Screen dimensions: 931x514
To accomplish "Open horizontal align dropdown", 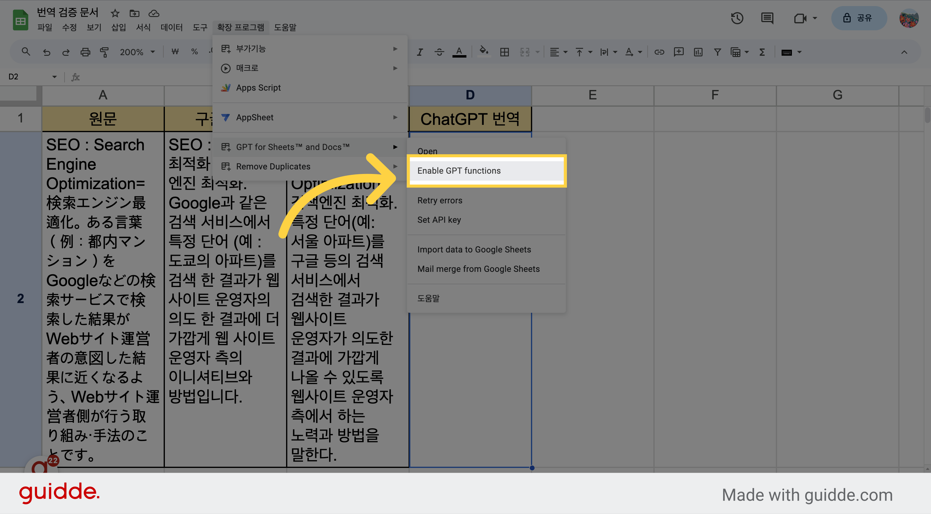I will tap(558, 52).
